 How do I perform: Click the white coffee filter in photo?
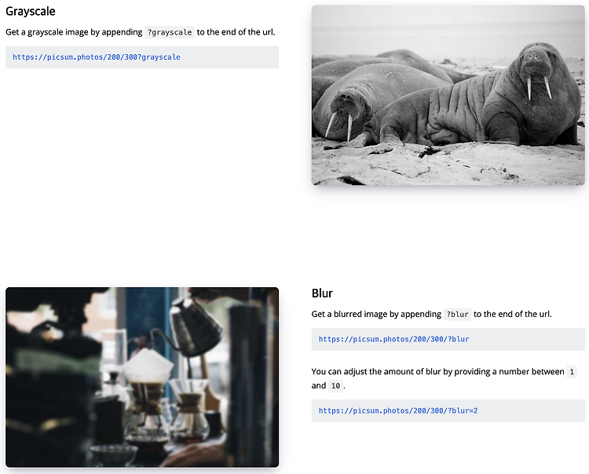(x=148, y=365)
